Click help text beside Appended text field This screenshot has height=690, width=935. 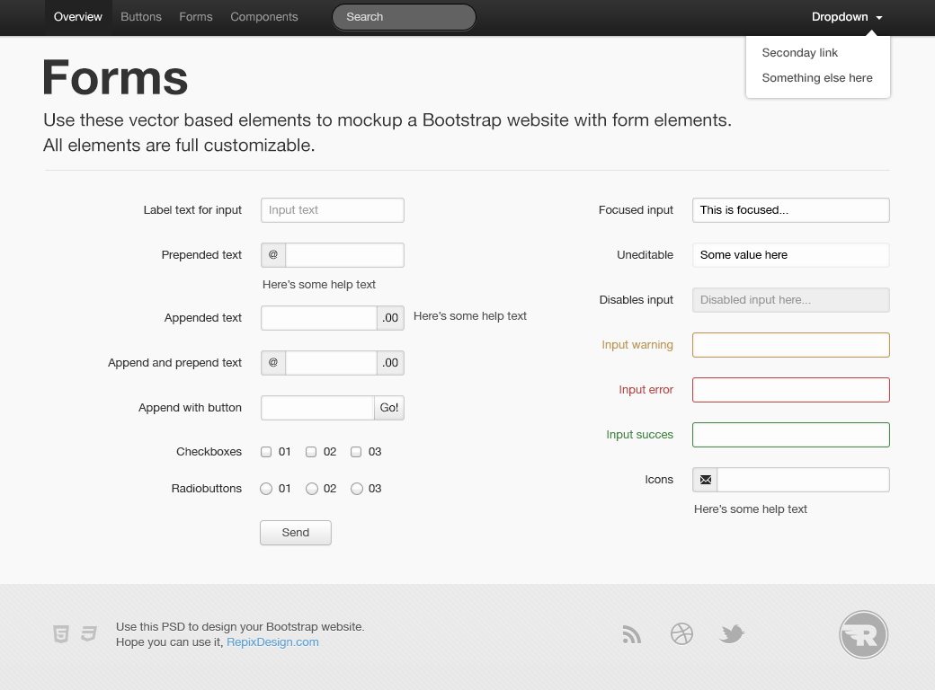click(x=470, y=316)
